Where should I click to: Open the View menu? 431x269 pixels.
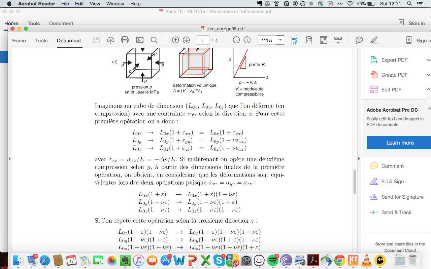coord(95,4)
